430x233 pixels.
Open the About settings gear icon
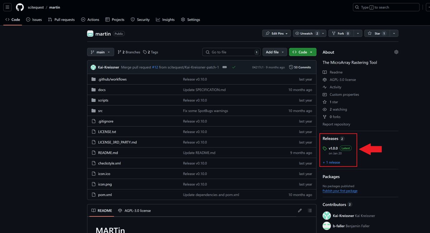tap(396, 52)
